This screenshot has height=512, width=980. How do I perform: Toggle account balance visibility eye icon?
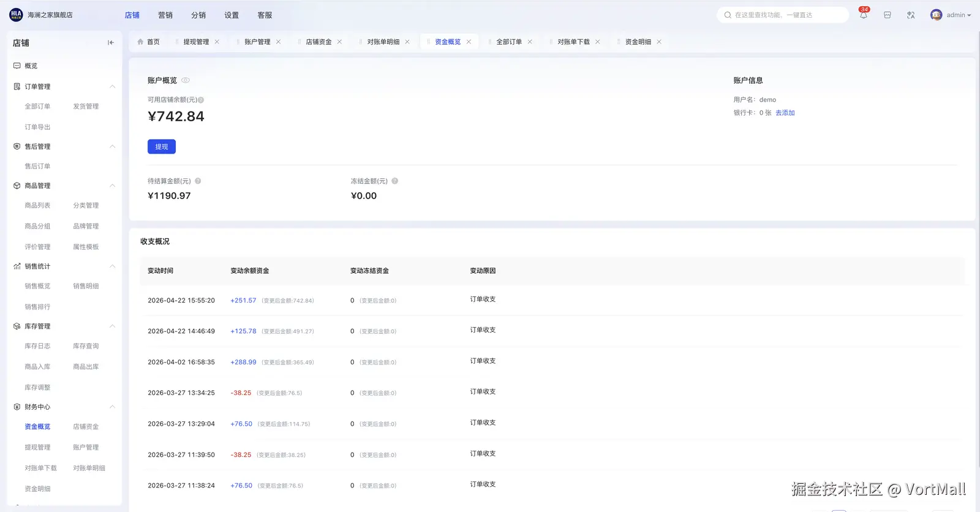(x=186, y=80)
